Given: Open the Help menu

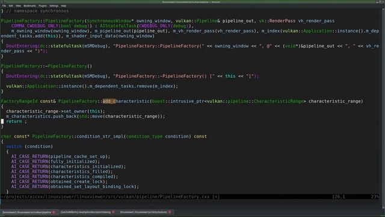Looking at the screenshot, I should click(64, 5).
